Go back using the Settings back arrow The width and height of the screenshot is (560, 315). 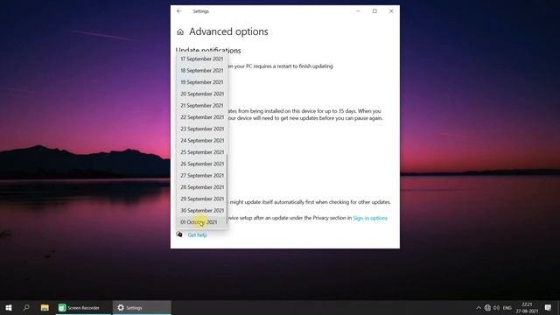click(x=178, y=11)
